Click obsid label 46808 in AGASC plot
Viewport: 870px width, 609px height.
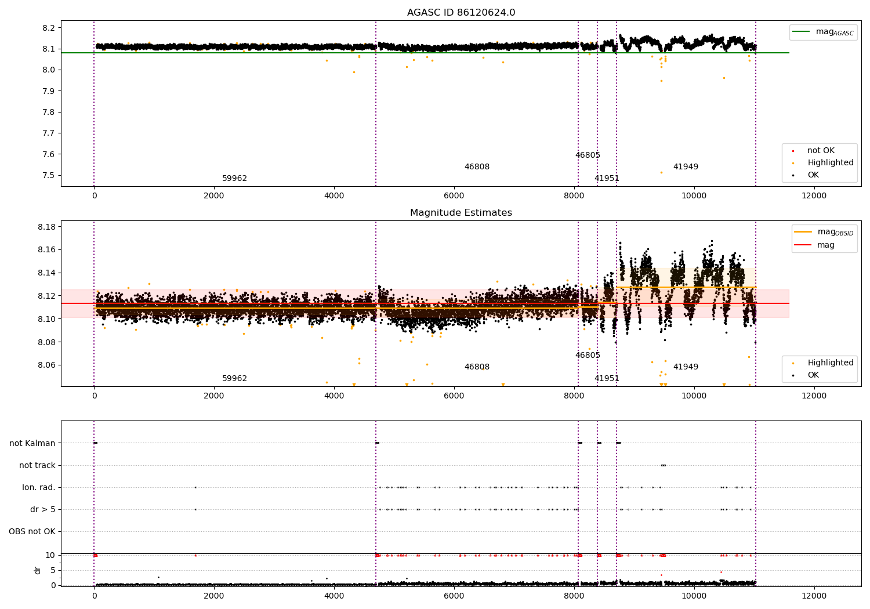point(477,167)
